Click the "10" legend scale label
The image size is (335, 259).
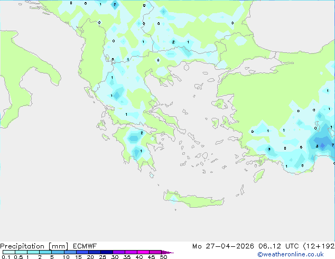(x=66, y=257)
